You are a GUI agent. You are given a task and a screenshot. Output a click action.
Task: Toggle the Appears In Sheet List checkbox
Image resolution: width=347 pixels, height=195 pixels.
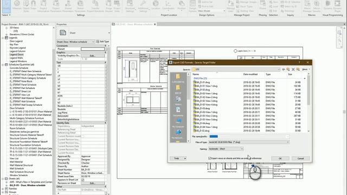pos(82,180)
